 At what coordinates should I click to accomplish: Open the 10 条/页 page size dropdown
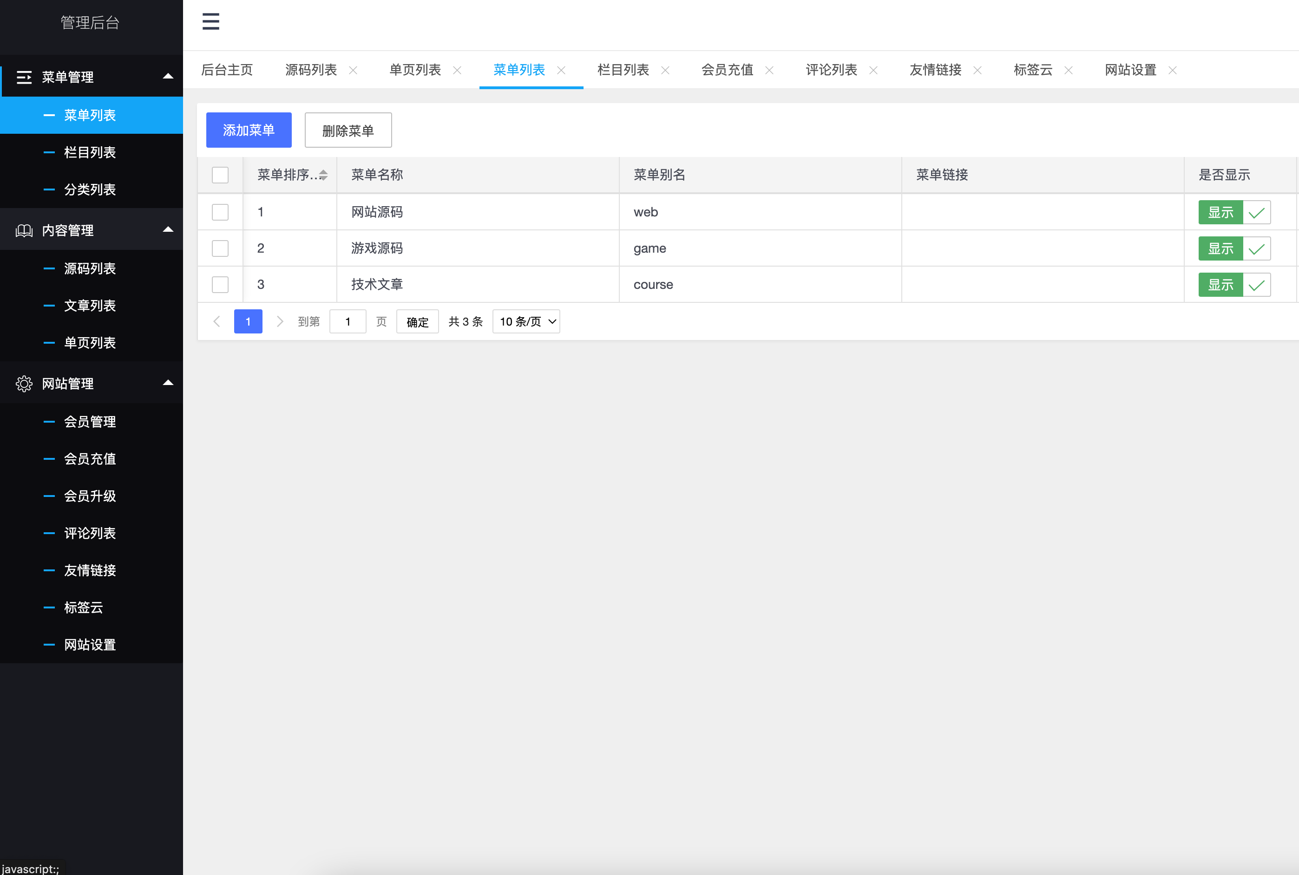[x=526, y=321]
